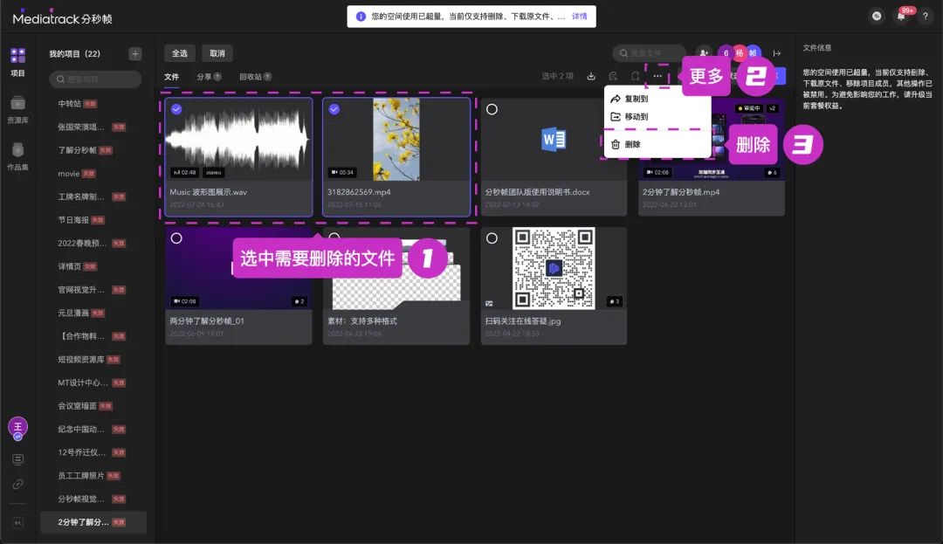The height and width of the screenshot is (544, 943).
Task: Click the download icon in the file toolbar
Action: point(591,77)
